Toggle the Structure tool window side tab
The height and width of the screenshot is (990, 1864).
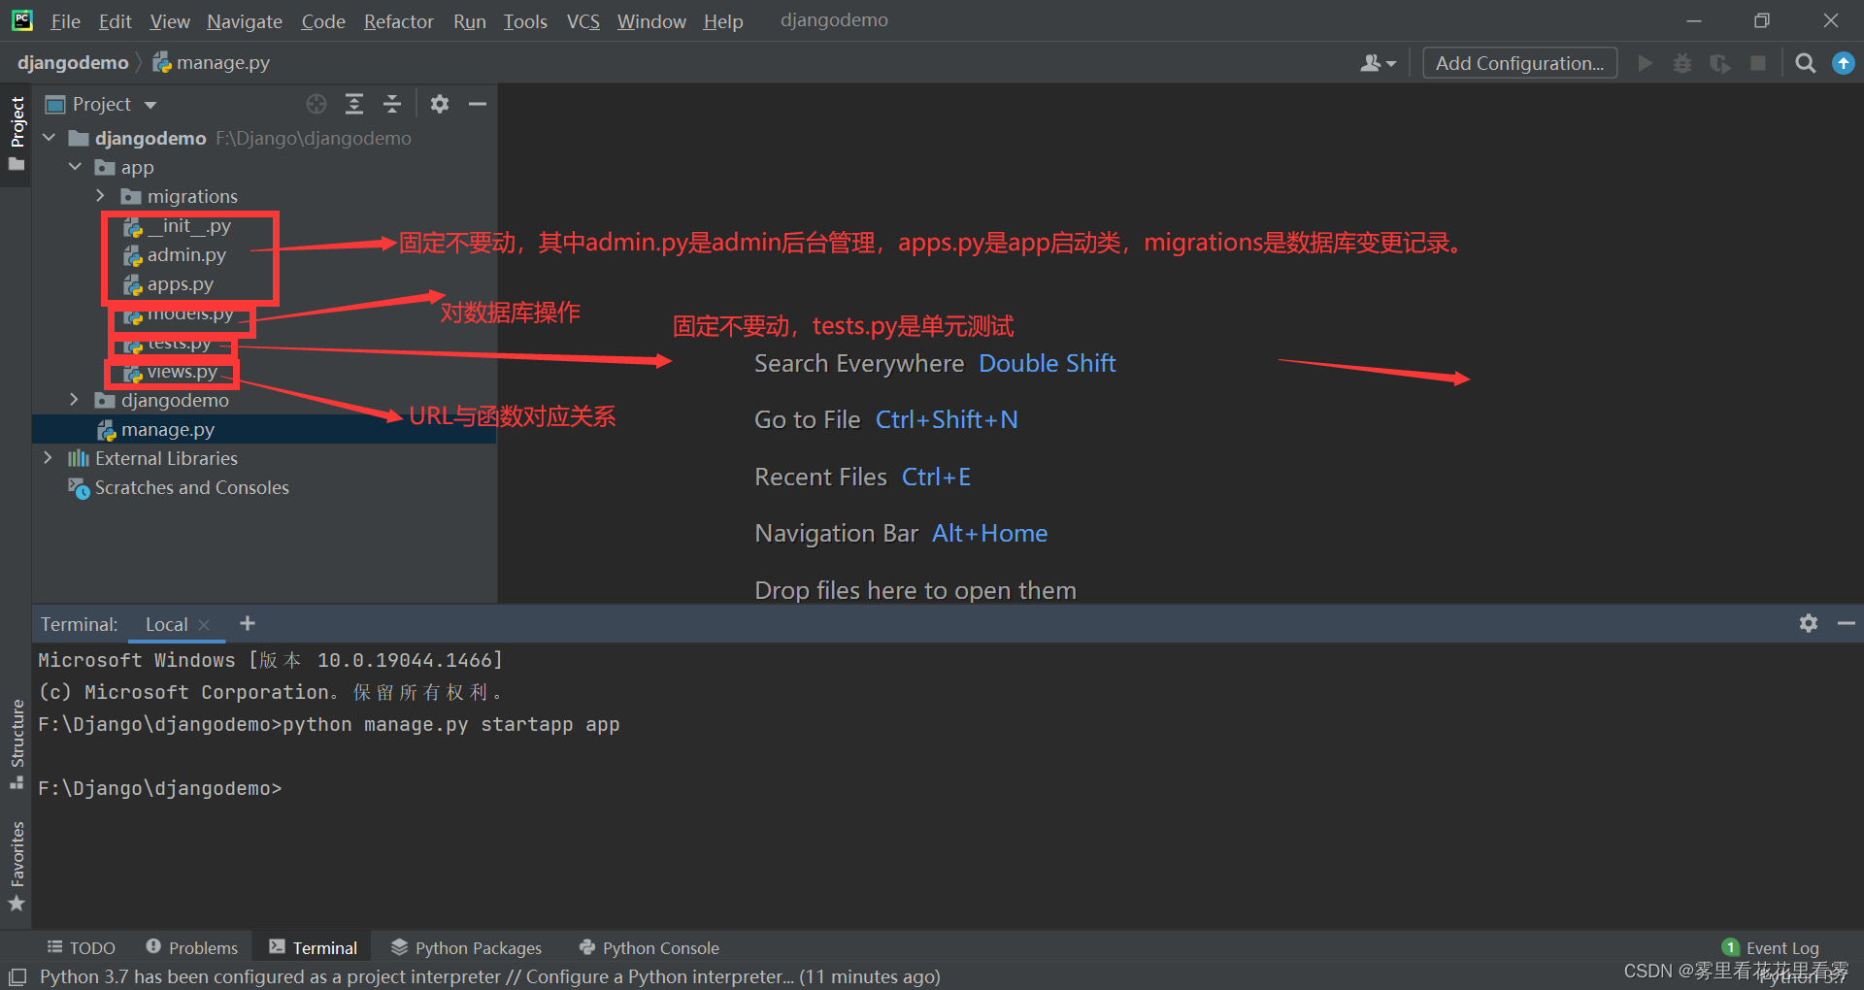click(17, 743)
